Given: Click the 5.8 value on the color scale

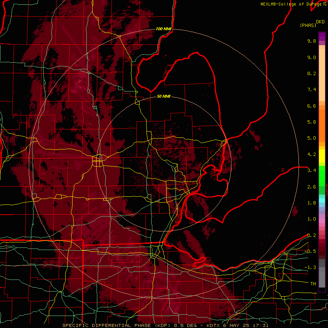Looking at the screenshot, I should (x=312, y=122).
